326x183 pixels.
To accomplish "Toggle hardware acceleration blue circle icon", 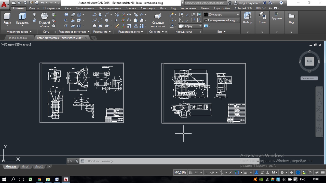I will pyautogui.click(x=298, y=172).
